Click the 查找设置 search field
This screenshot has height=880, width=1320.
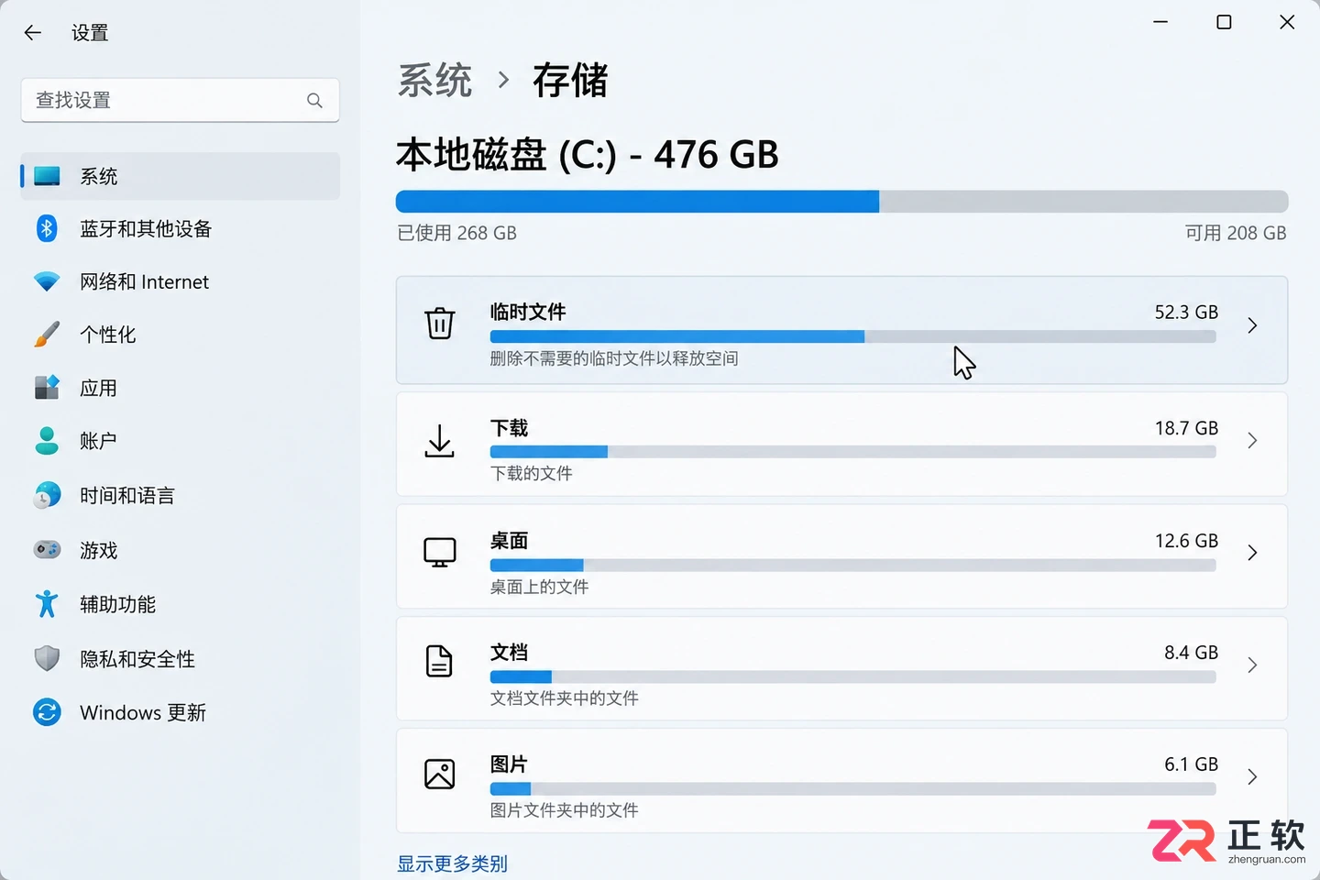[x=181, y=100]
